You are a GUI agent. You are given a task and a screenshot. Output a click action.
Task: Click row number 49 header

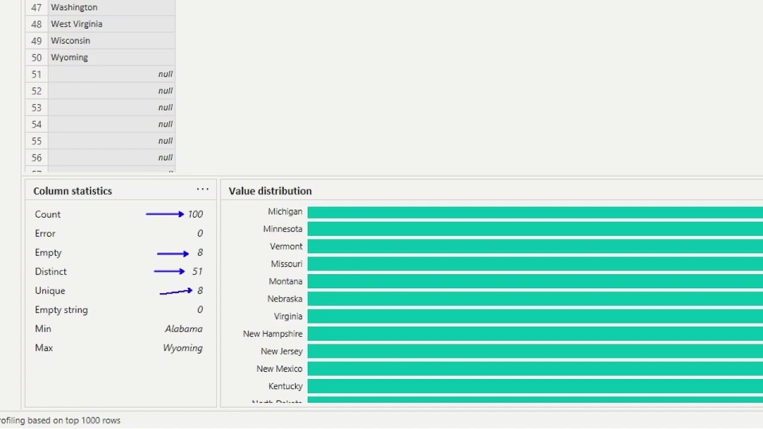[x=36, y=41]
